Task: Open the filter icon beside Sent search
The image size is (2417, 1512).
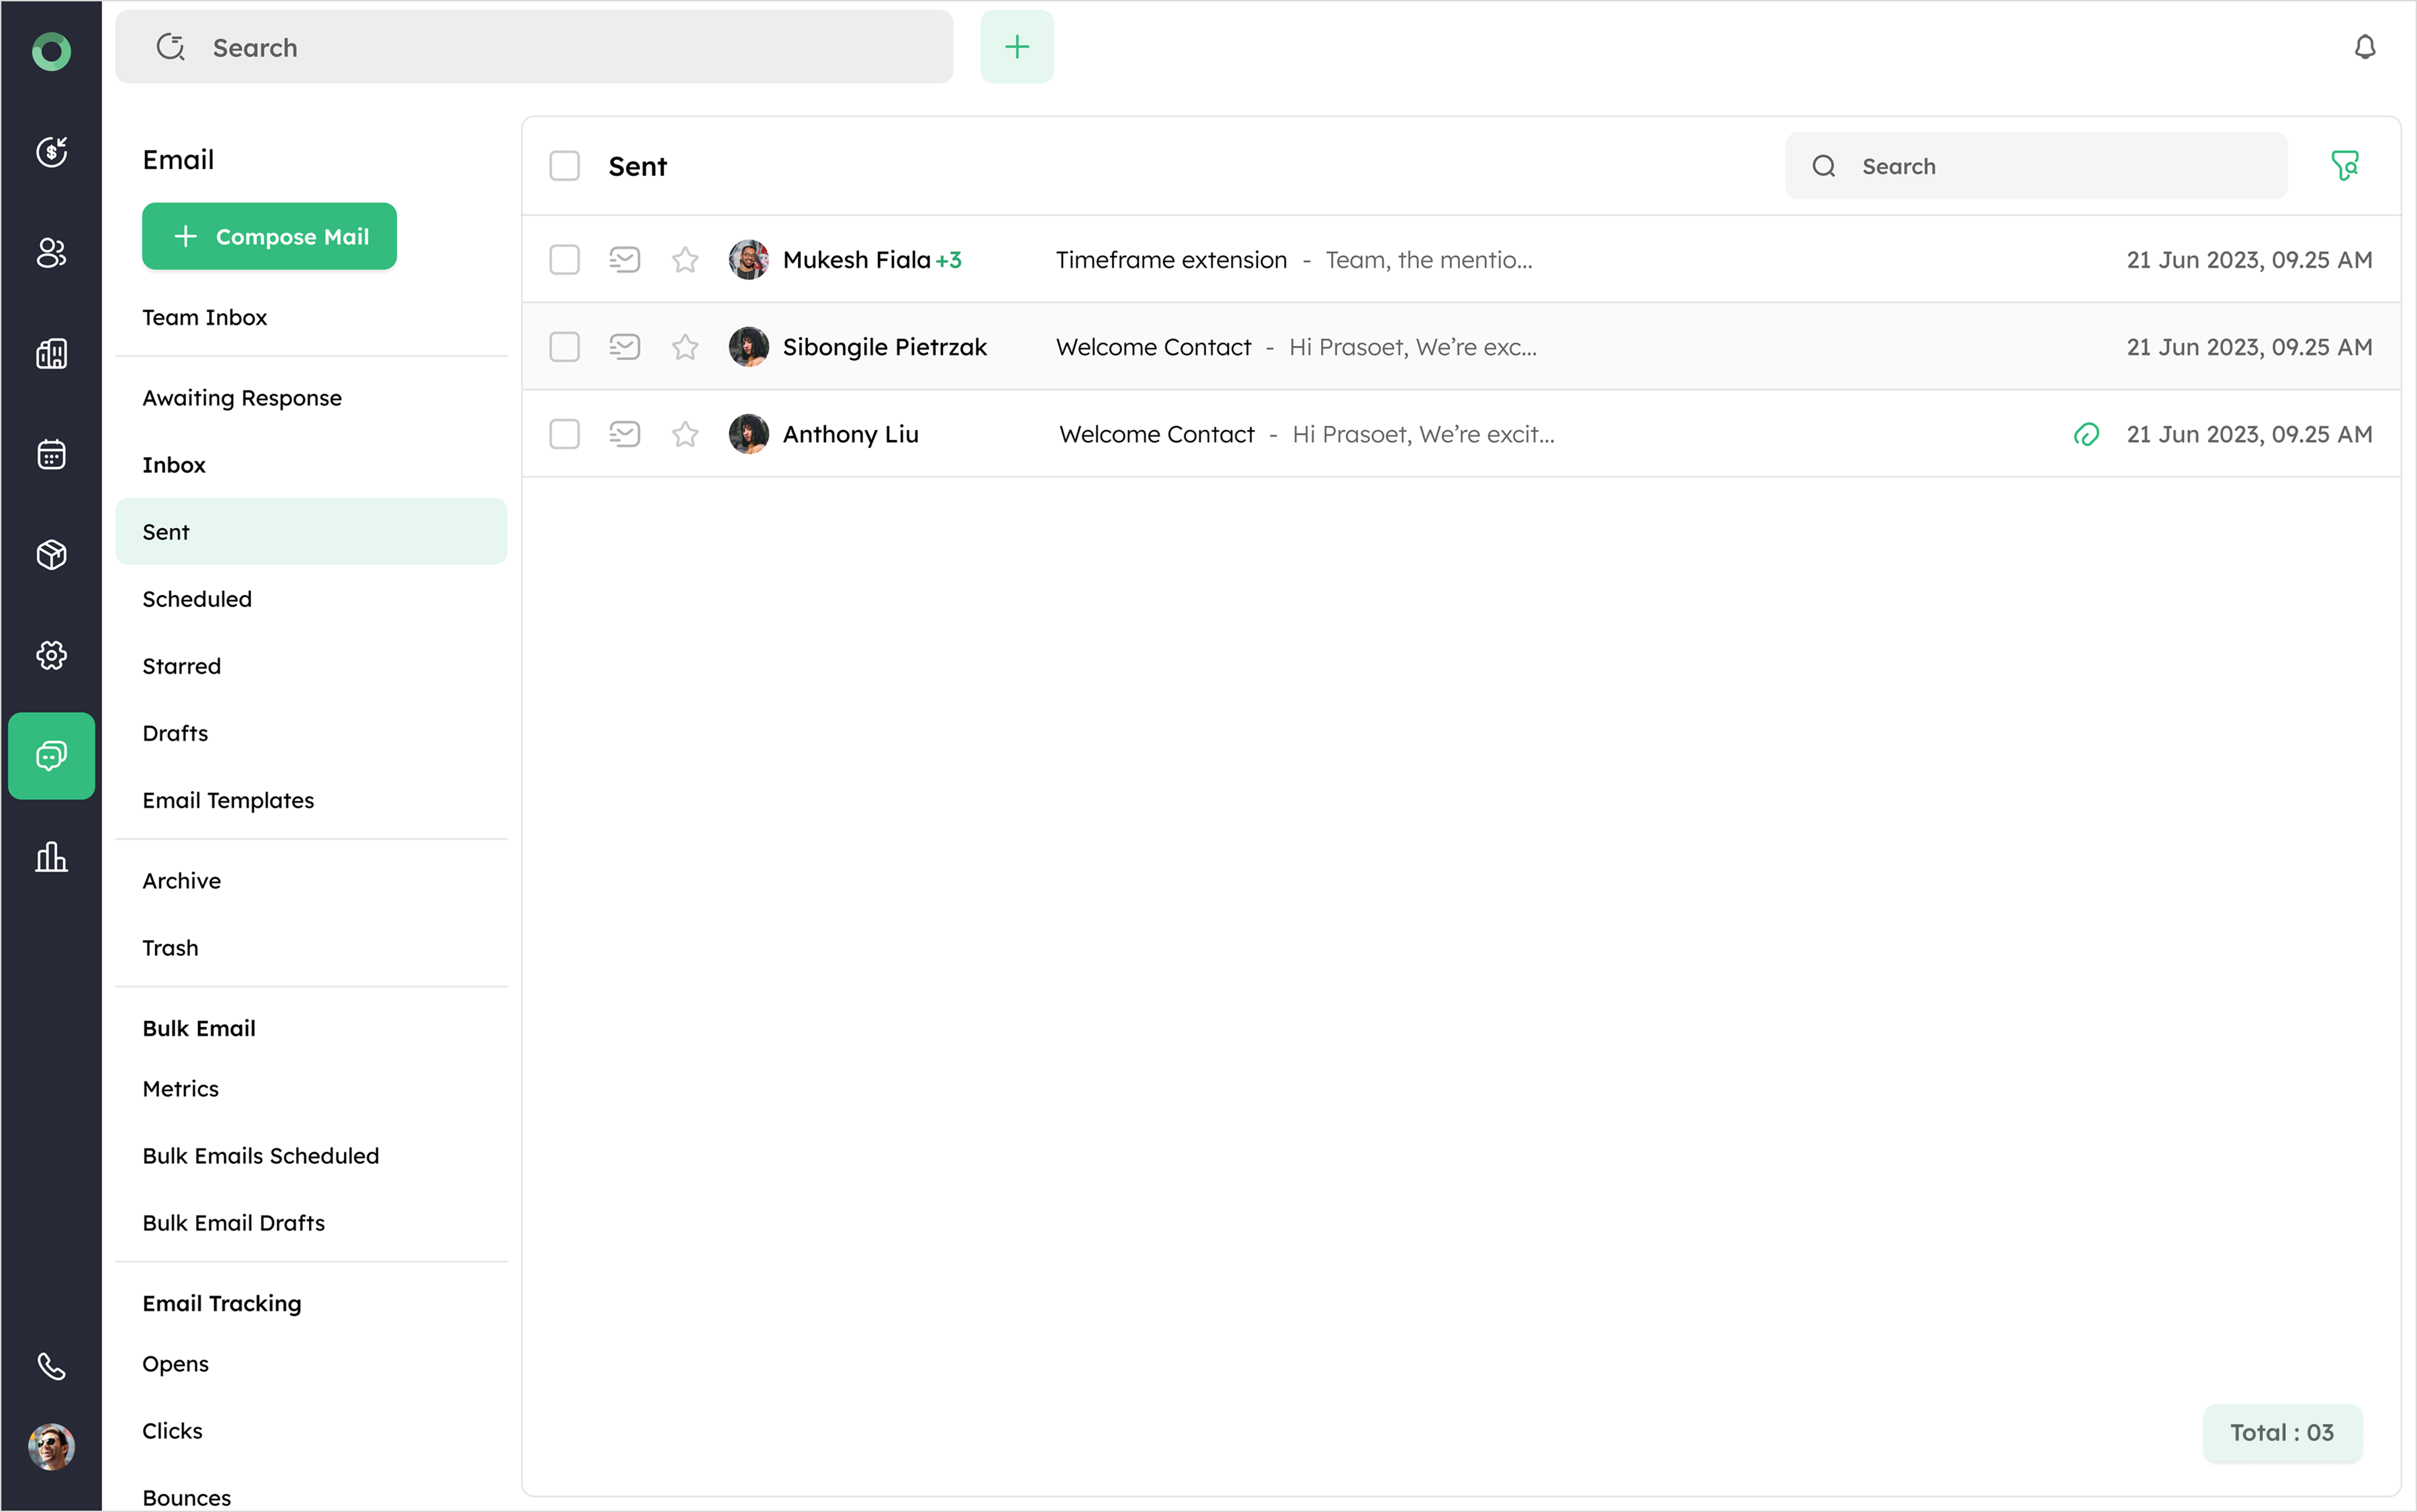Action: [x=2344, y=165]
